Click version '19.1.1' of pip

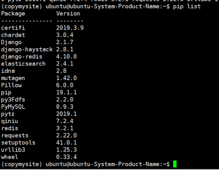pos(66,92)
